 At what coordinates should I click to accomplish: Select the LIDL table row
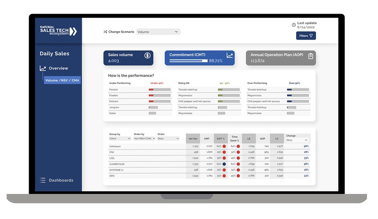(209, 158)
